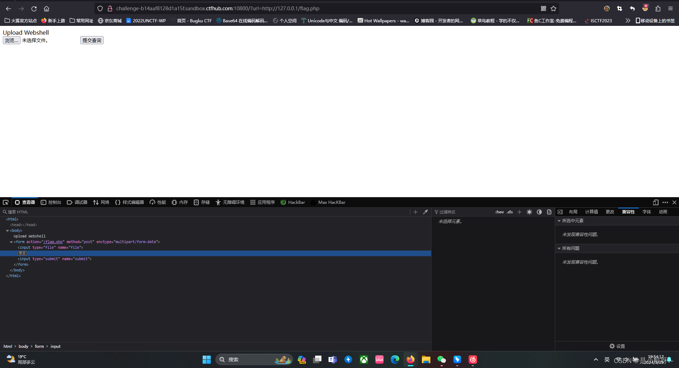Open the Firefox application menu
Viewport: 679px width, 368px height.
[x=671, y=8]
